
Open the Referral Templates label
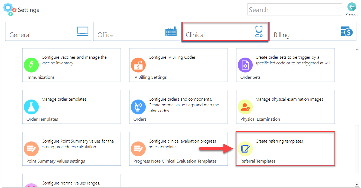coord(258,161)
